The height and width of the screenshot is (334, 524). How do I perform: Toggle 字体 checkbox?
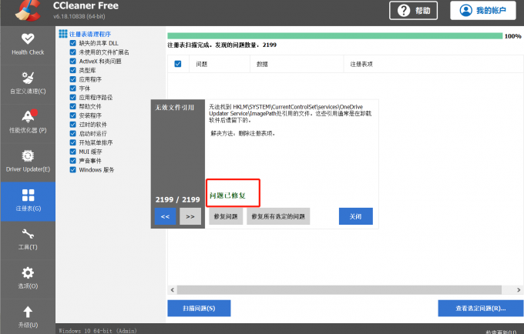[72, 88]
